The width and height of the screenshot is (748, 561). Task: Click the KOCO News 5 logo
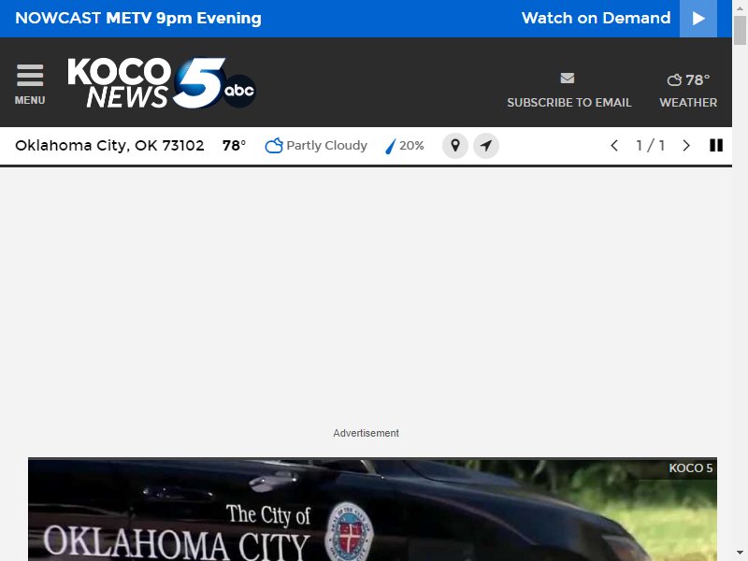161,83
